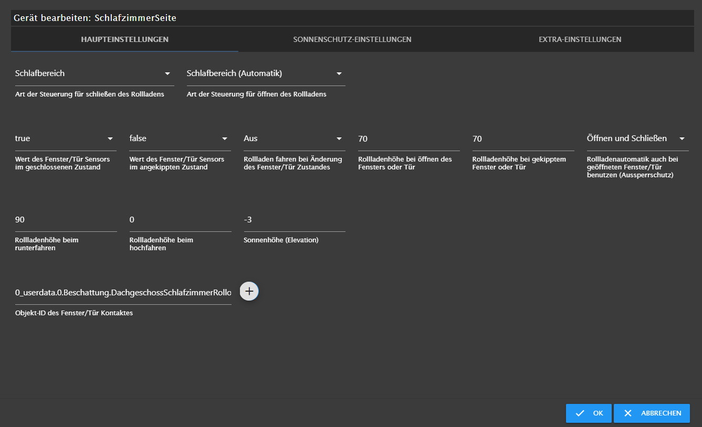Switch to Sonnenschutz-Einstellungen tab
Image resolution: width=702 pixels, height=427 pixels.
[x=352, y=39]
